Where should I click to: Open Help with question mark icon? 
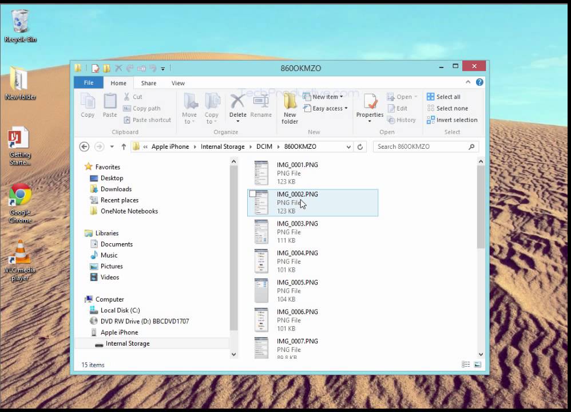coord(479,82)
